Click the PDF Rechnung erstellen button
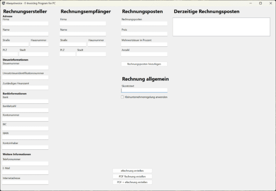This screenshot has height=191, width=276. point(132,176)
